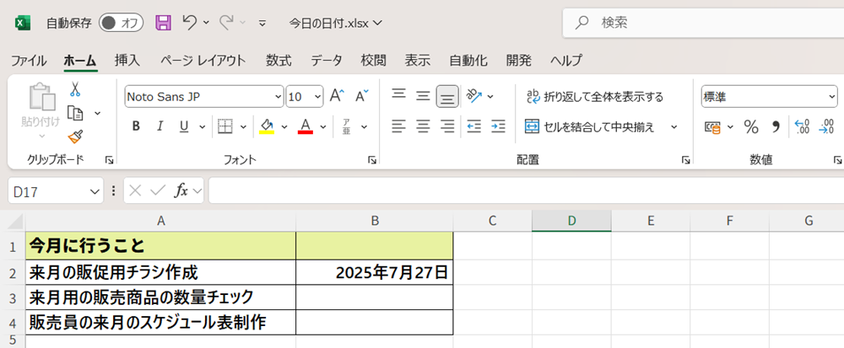Open the ヘルプ tab
Screen dimensions: 844x348
[x=565, y=61]
